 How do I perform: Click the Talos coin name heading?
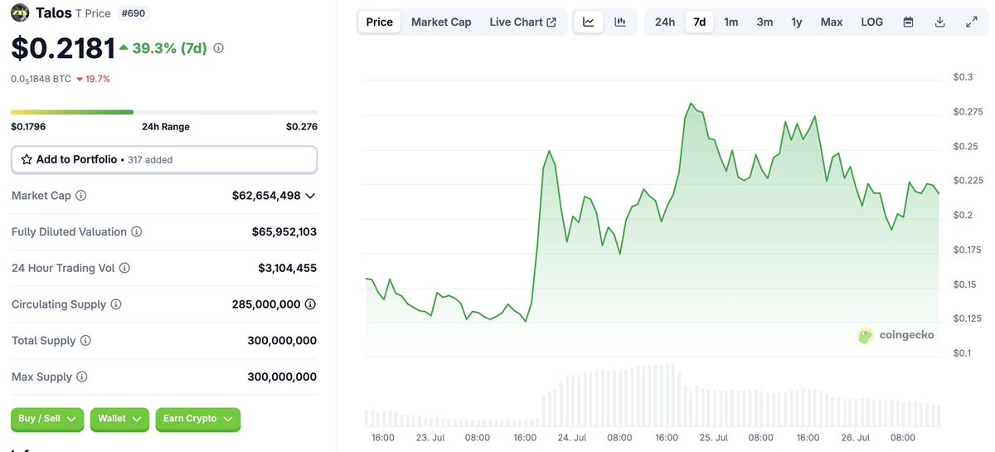pyautogui.click(x=54, y=13)
